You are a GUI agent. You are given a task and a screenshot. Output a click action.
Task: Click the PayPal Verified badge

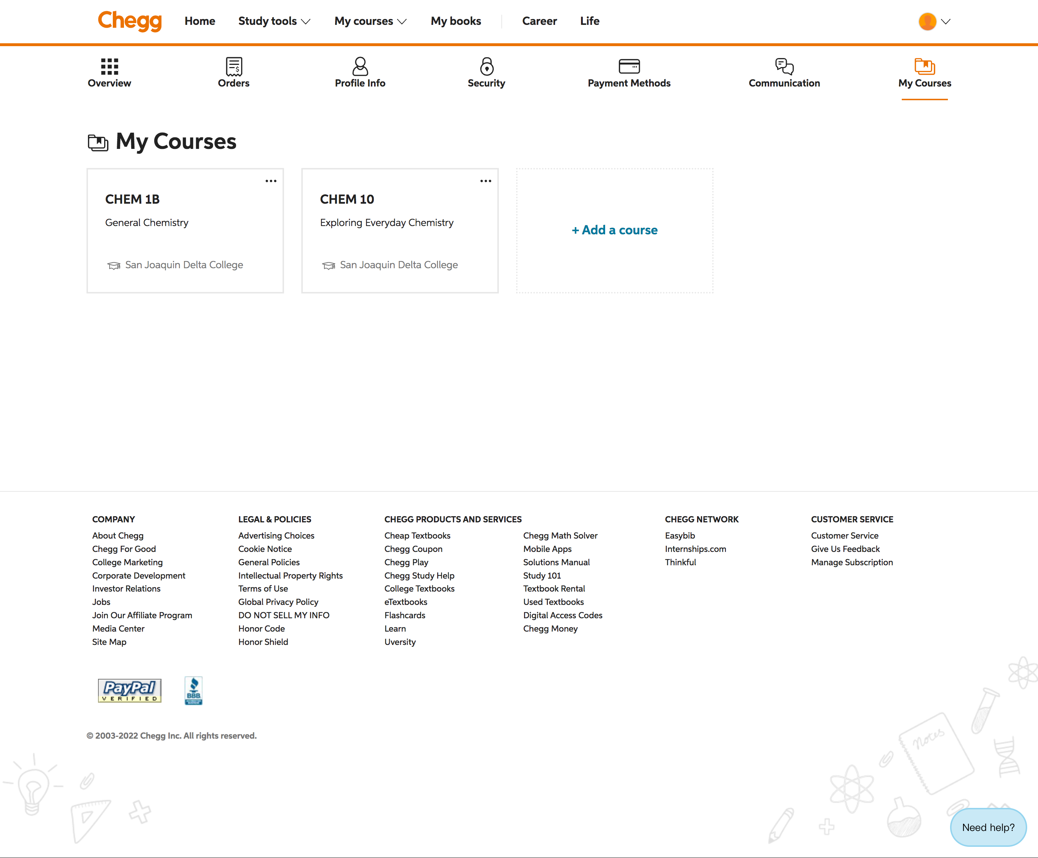click(x=129, y=690)
